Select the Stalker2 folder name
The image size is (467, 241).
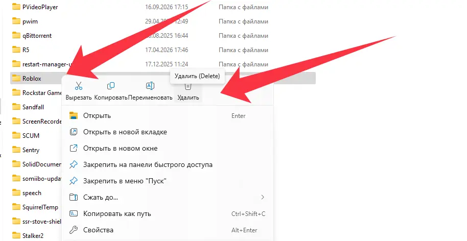tap(33, 236)
